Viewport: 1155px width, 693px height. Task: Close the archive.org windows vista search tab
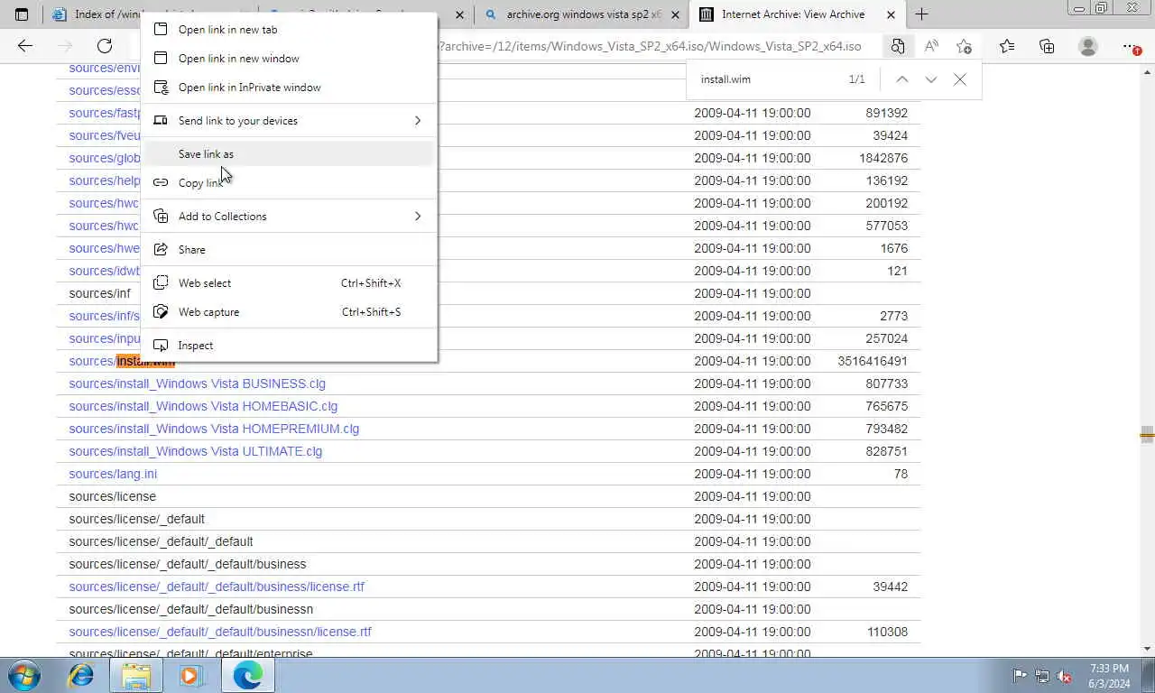pyautogui.click(x=675, y=14)
